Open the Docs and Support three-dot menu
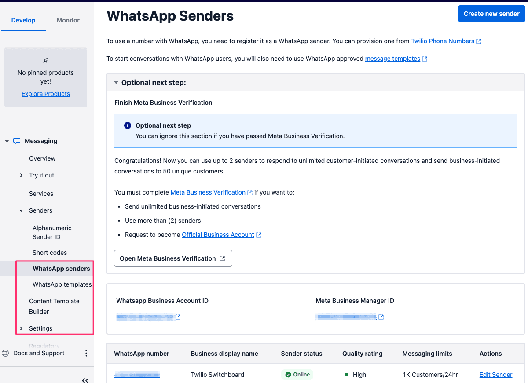528x383 pixels. 86,353
